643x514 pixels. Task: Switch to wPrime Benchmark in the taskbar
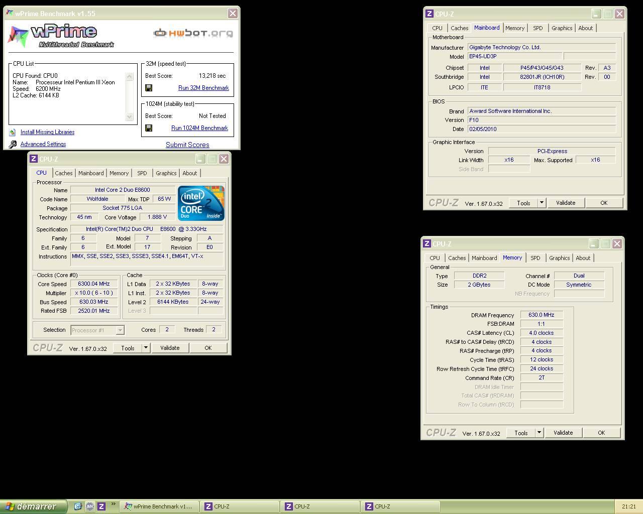pos(160,506)
